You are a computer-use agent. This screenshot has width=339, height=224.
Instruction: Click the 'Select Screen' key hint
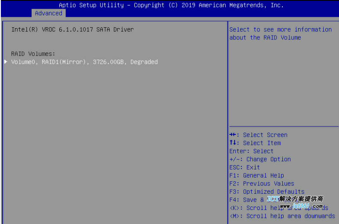click(x=258, y=135)
